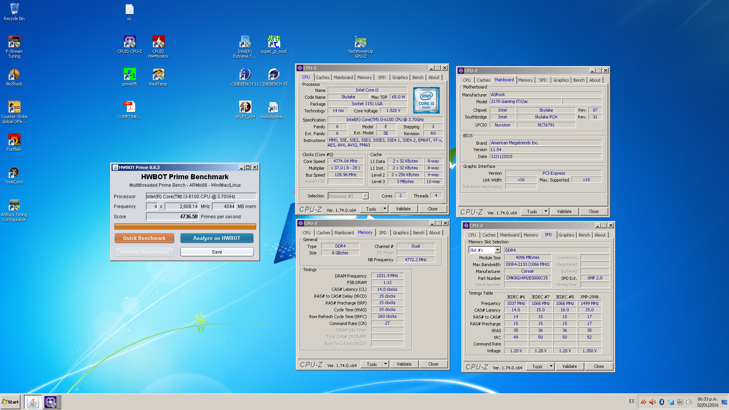Launch BioShock desktop icon
729x410 pixels.
point(14,77)
